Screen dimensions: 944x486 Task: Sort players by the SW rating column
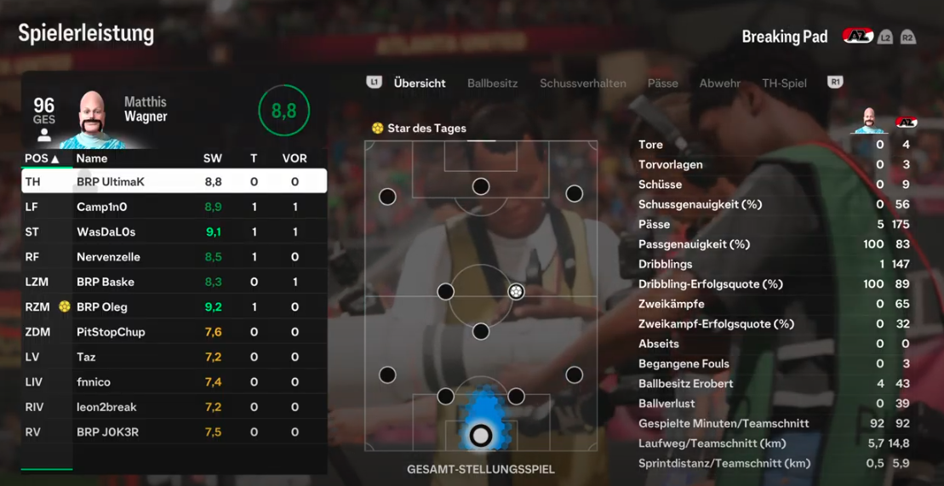pyautogui.click(x=213, y=158)
